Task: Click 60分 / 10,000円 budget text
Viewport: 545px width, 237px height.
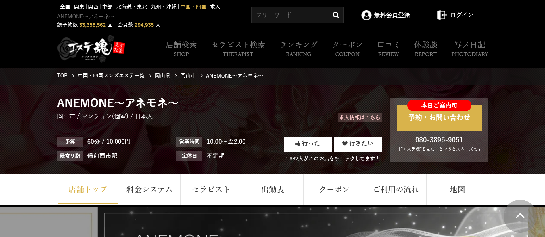Action: point(109,142)
